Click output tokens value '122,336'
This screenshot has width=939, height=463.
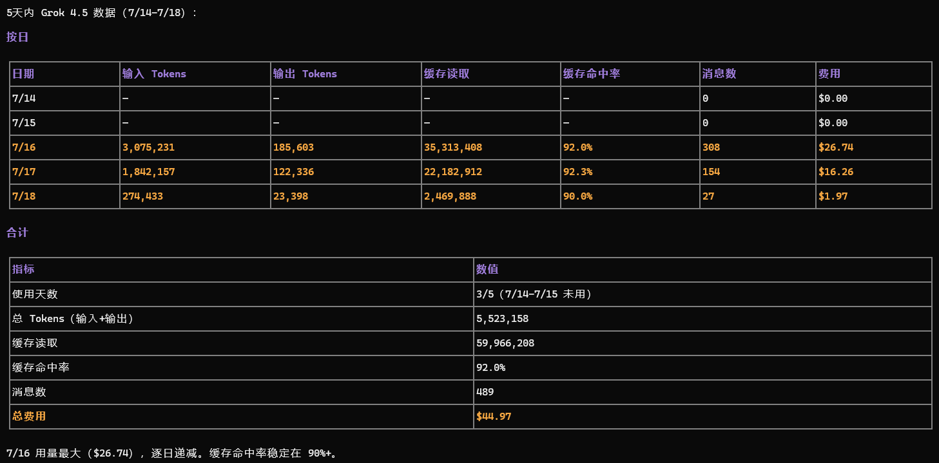tap(293, 172)
